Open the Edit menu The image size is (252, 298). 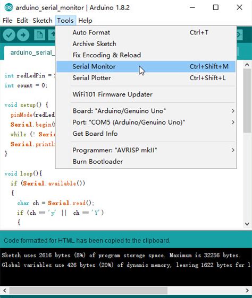pyautogui.click(x=22, y=21)
